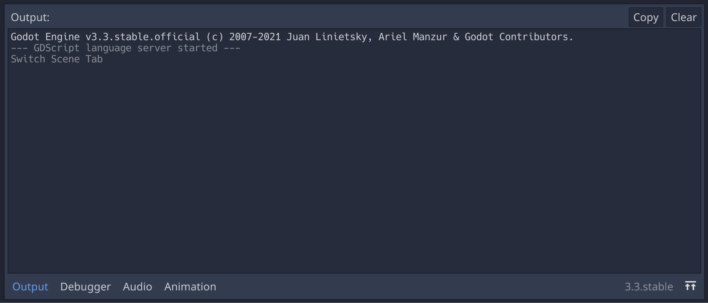Click the 'Output:' header label
The height and width of the screenshot is (303, 708).
pyautogui.click(x=30, y=18)
